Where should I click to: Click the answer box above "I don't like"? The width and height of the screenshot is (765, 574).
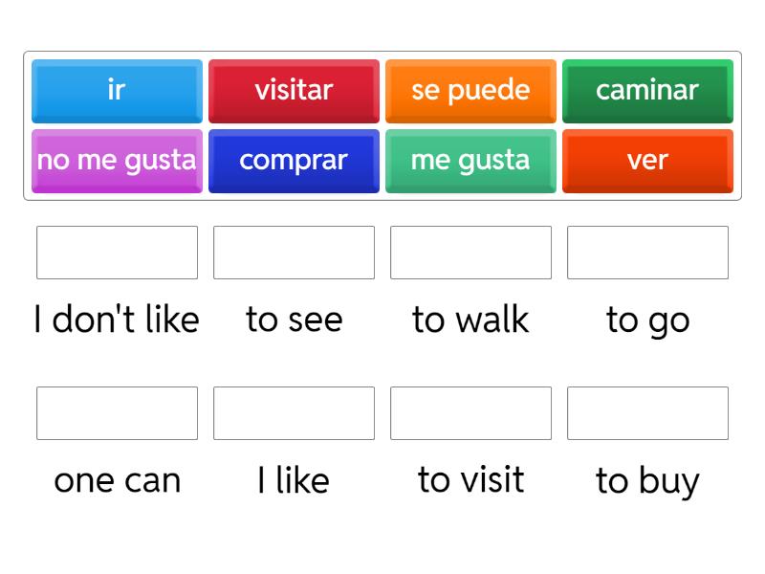point(117,253)
